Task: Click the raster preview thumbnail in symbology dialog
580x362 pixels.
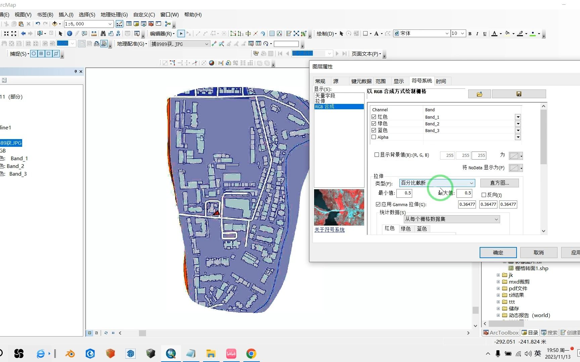Action: [339, 207]
